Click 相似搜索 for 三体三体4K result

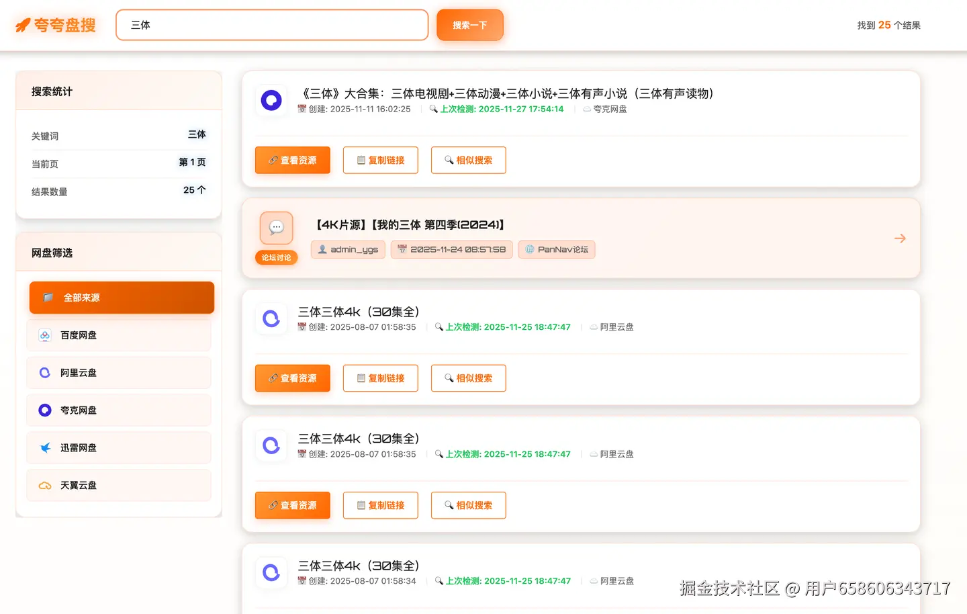click(468, 378)
